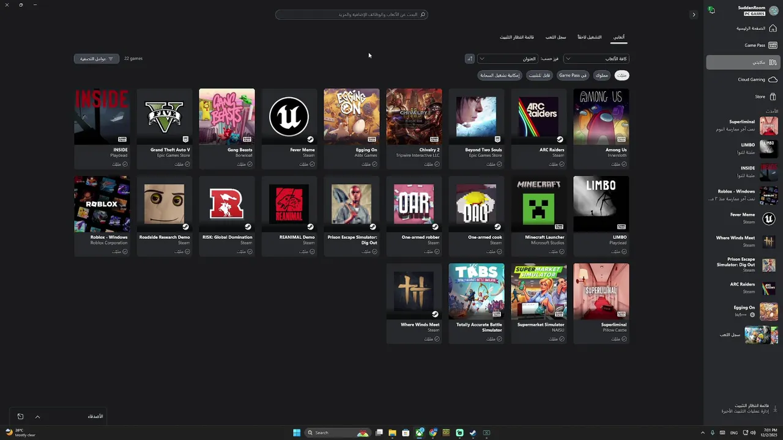The width and height of the screenshot is (783, 440).
Task: Click the ENG language indicator
Action: [733, 433]
